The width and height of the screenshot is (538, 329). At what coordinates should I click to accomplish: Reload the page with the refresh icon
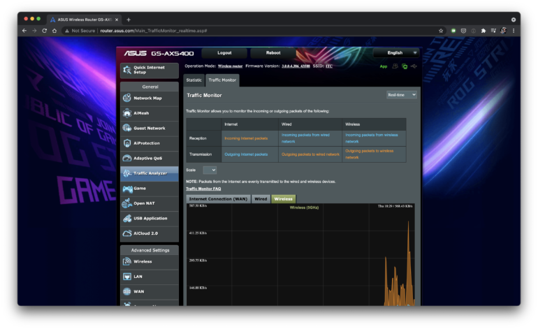pos(44,31)
